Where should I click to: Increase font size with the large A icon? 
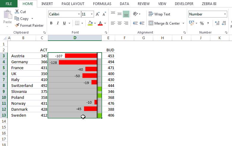tap(98, 14)
